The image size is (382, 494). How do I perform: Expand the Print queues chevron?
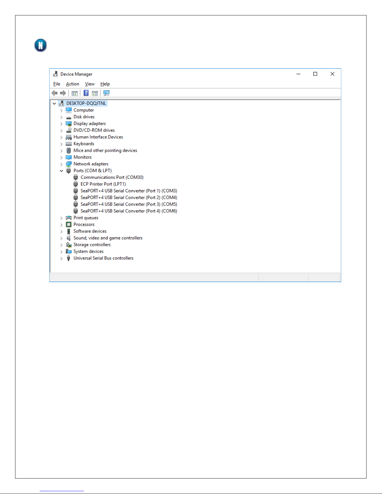tap(61, 218)
